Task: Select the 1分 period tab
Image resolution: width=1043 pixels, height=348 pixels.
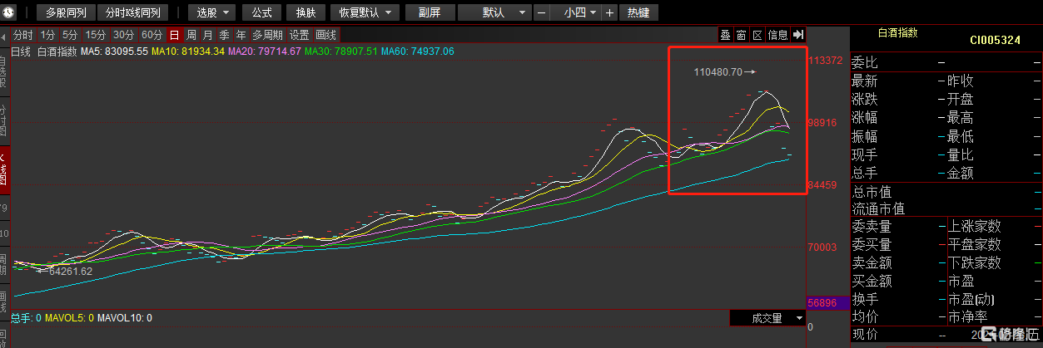Action: click(x=47, y=35)
